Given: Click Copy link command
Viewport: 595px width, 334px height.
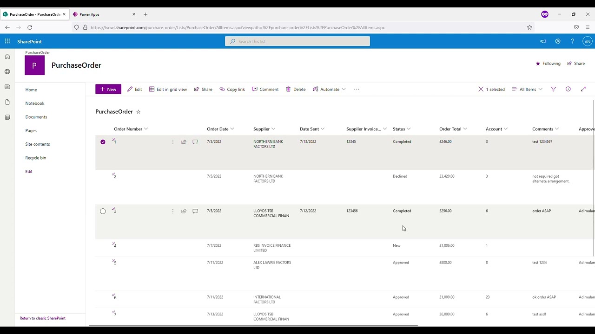Looking at the screenshot, I should 232,89.
